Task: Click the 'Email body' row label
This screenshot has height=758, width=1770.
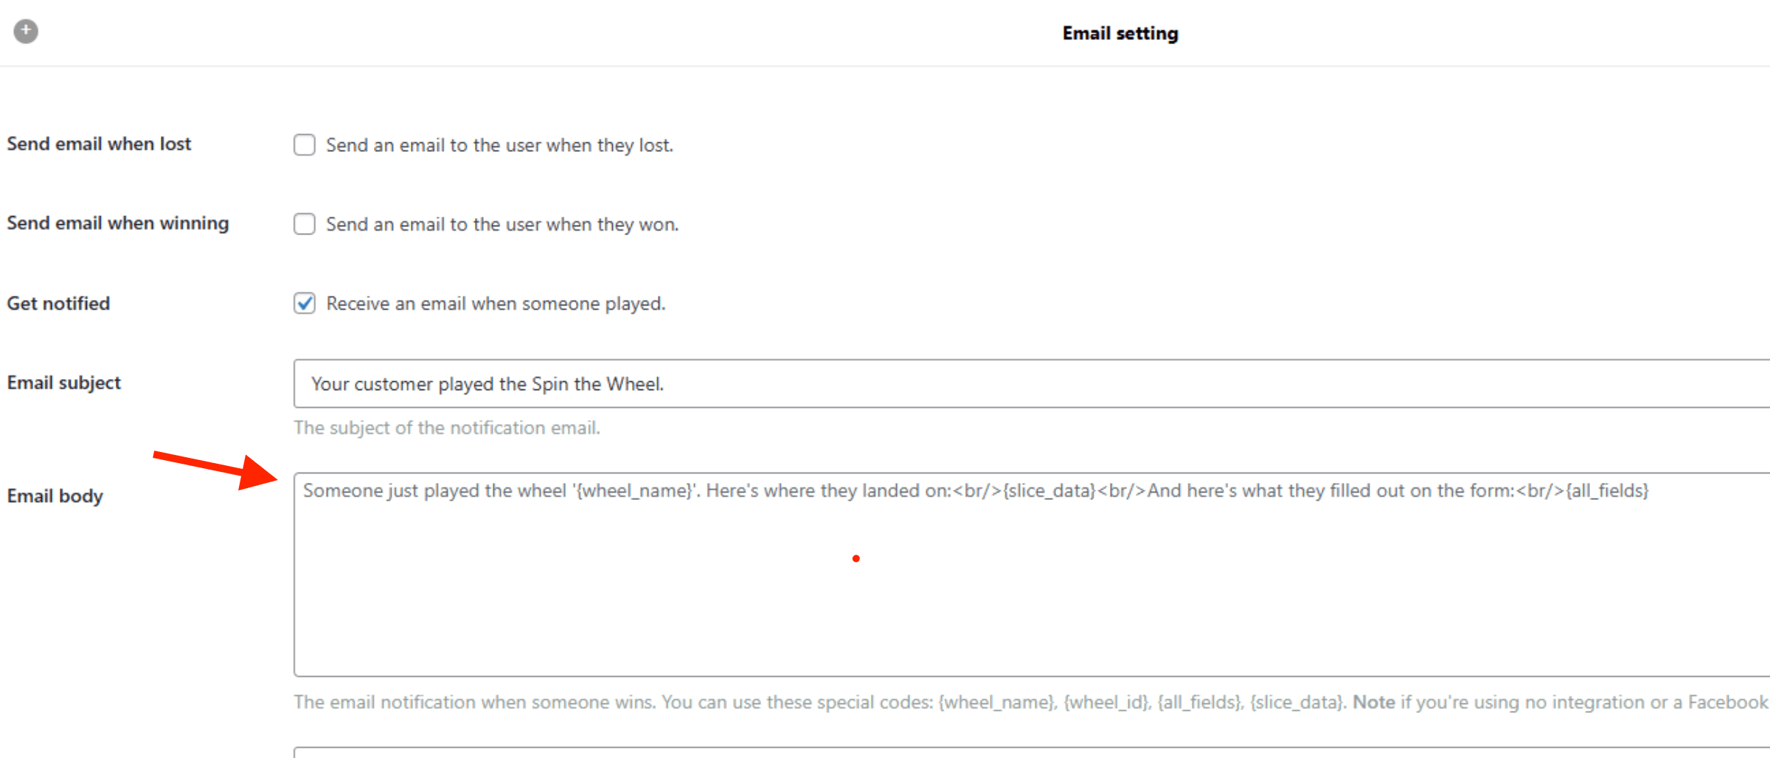Action: (x=55, y=496)
